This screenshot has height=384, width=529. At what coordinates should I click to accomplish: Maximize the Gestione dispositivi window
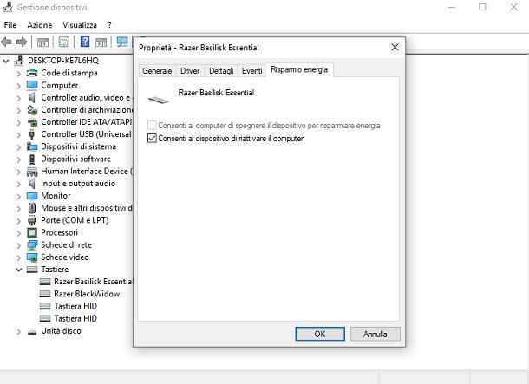[x=482, y=7]
